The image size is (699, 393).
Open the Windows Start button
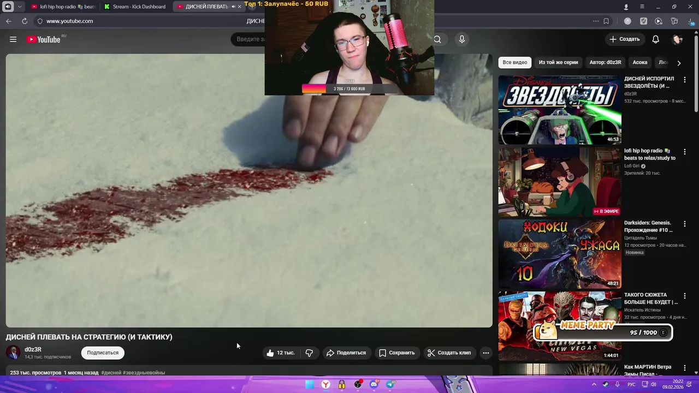310,384
